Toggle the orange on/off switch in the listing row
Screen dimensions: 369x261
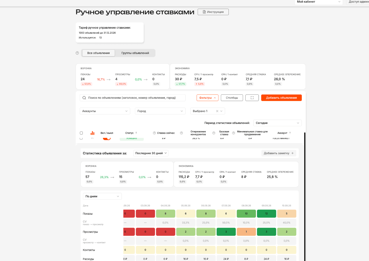click(x=107, y=138)
